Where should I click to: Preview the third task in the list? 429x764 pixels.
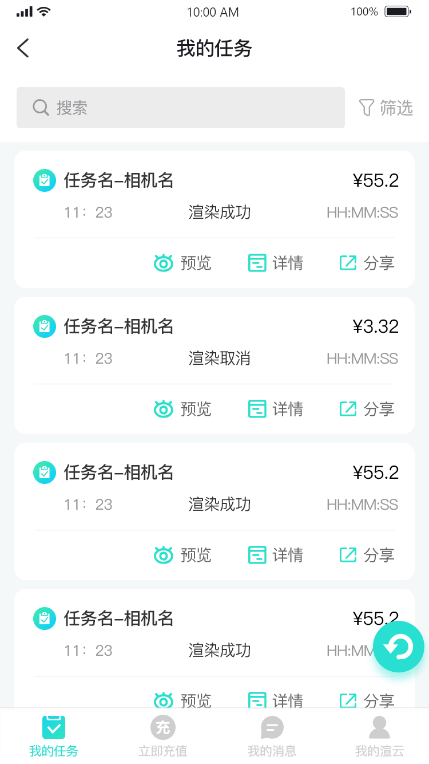coord(183,555)
